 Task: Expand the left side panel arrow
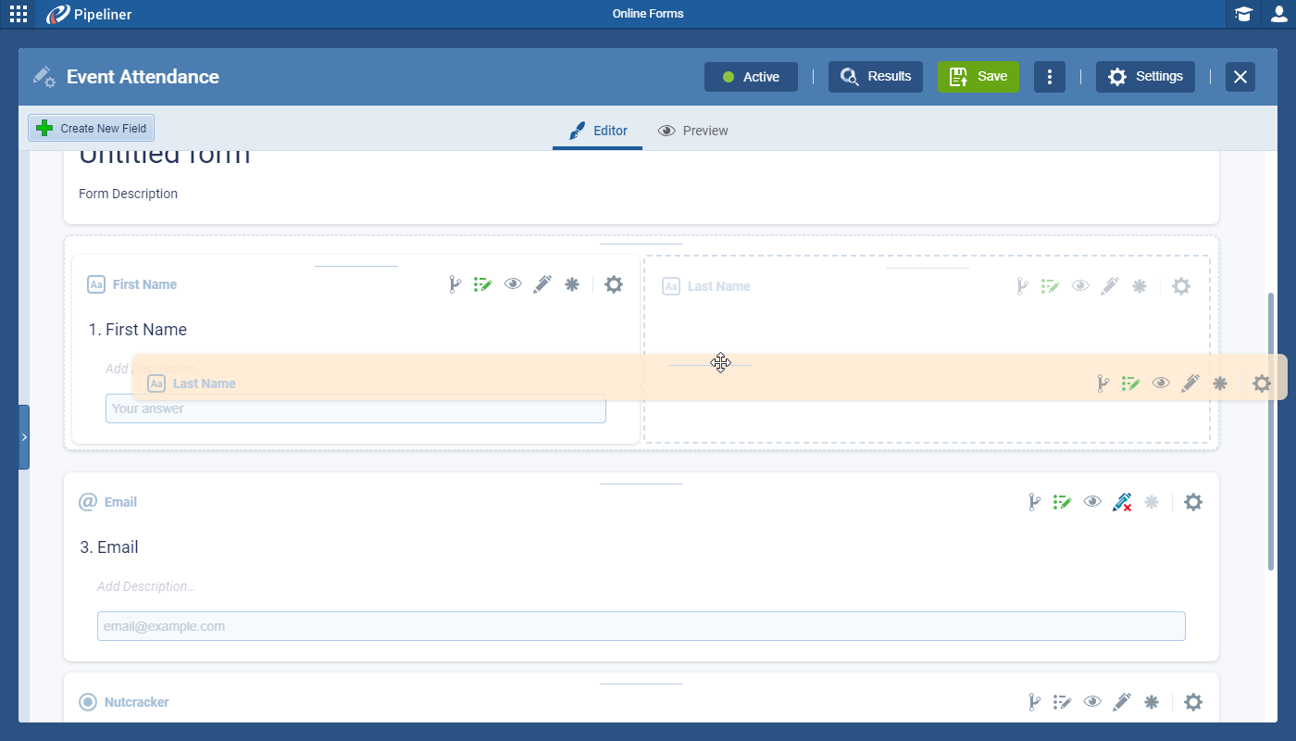pos(24,437)
